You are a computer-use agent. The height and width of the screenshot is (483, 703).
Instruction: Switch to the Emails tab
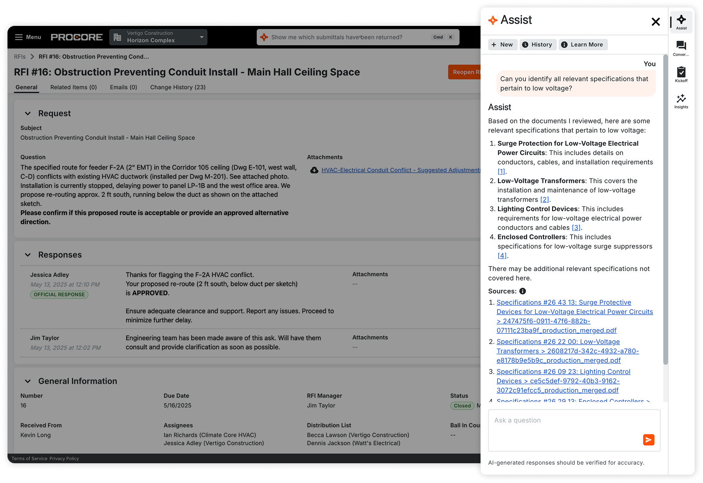click(124, 87)
